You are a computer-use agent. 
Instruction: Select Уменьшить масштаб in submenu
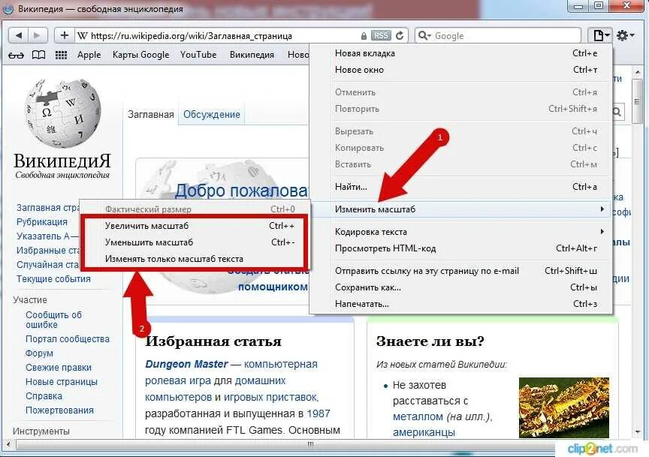[x=195, y=242]
